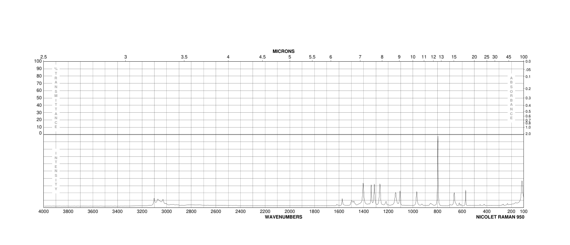Click the 8 microns scale label
570x245 pixels.
(382, 57)
